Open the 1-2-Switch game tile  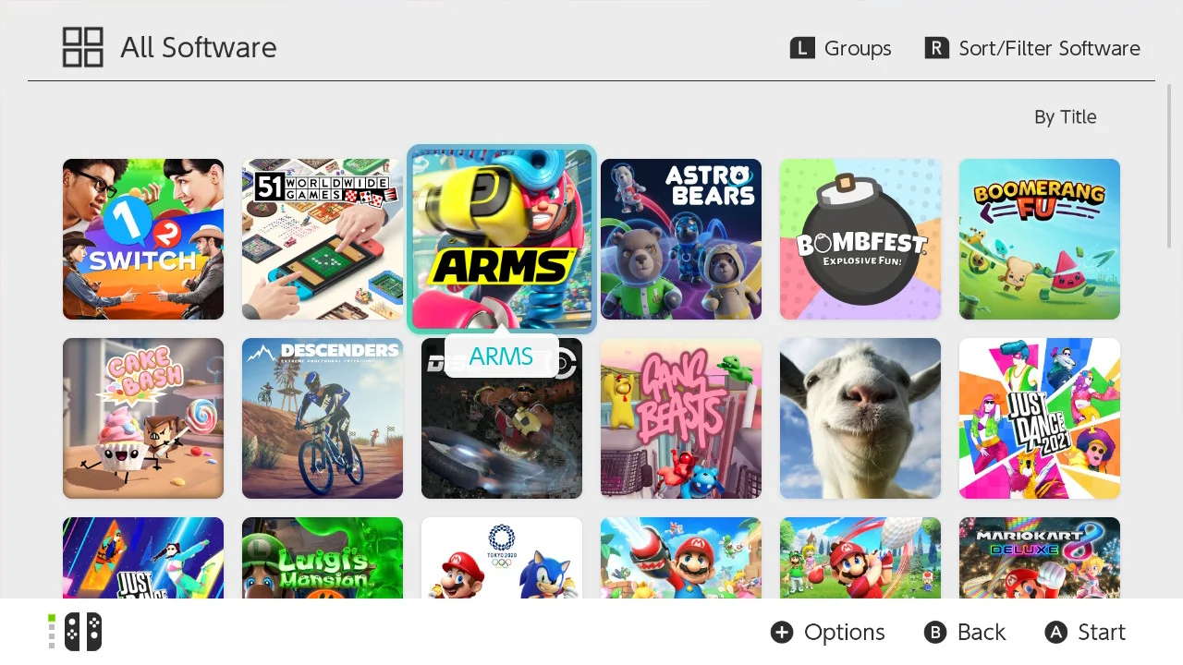coord(143,239)
